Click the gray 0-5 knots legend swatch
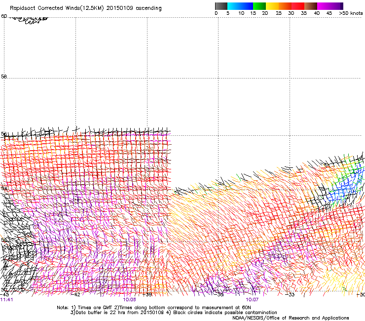The image size is (365, 321). [x=221, y=6]
